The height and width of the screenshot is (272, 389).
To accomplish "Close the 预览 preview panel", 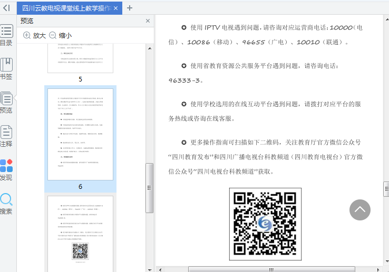I will [x=148, y=21].
